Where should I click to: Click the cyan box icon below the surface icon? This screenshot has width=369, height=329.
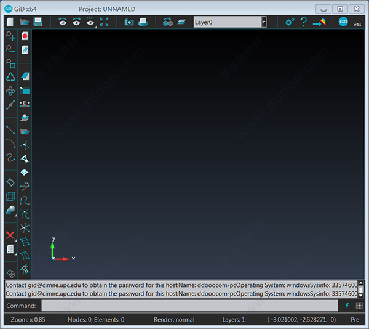[25, 91]
